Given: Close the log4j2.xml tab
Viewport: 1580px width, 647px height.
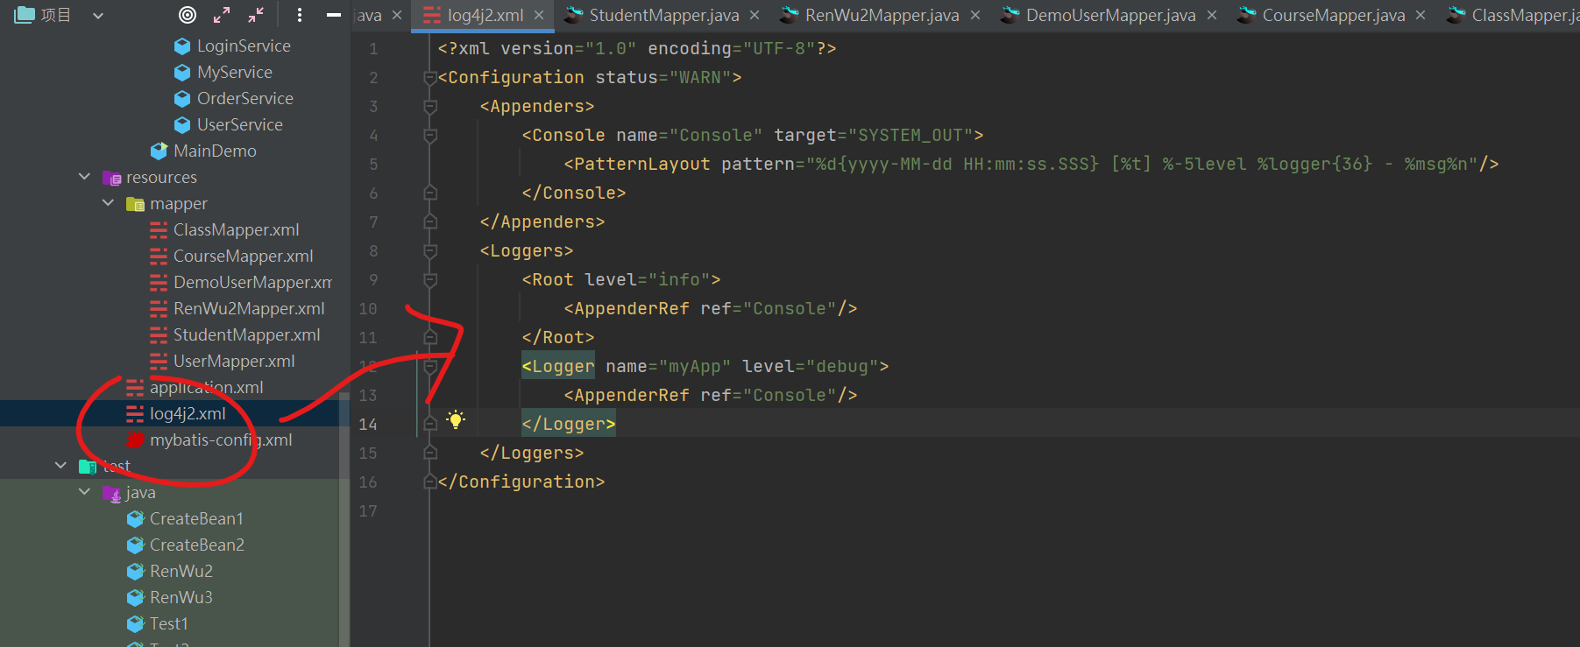Looking at the screenshot, I should (x=539, y=15).
